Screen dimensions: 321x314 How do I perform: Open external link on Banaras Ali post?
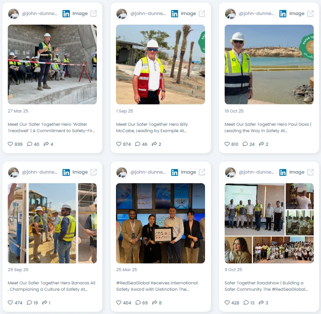[x=94, y=172]
